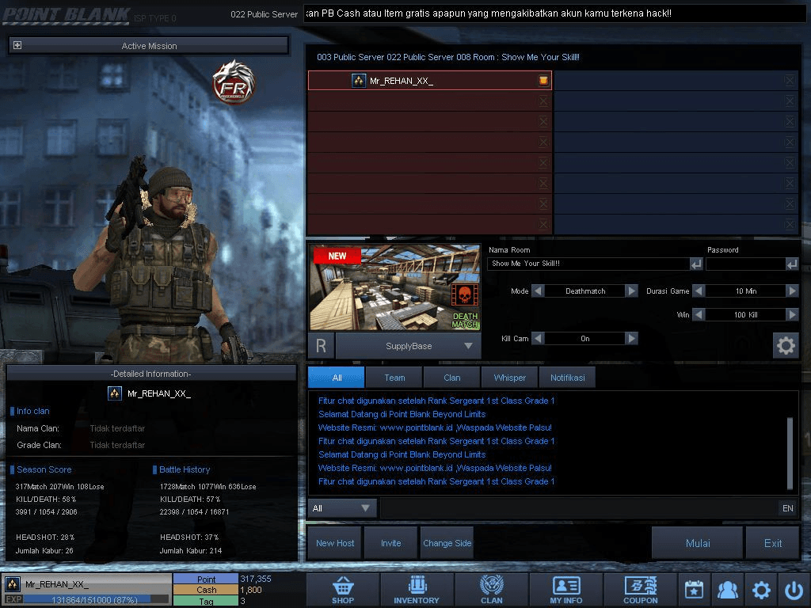
Task: Open game settings gear in bottom bar
Action: click(761, 590)
